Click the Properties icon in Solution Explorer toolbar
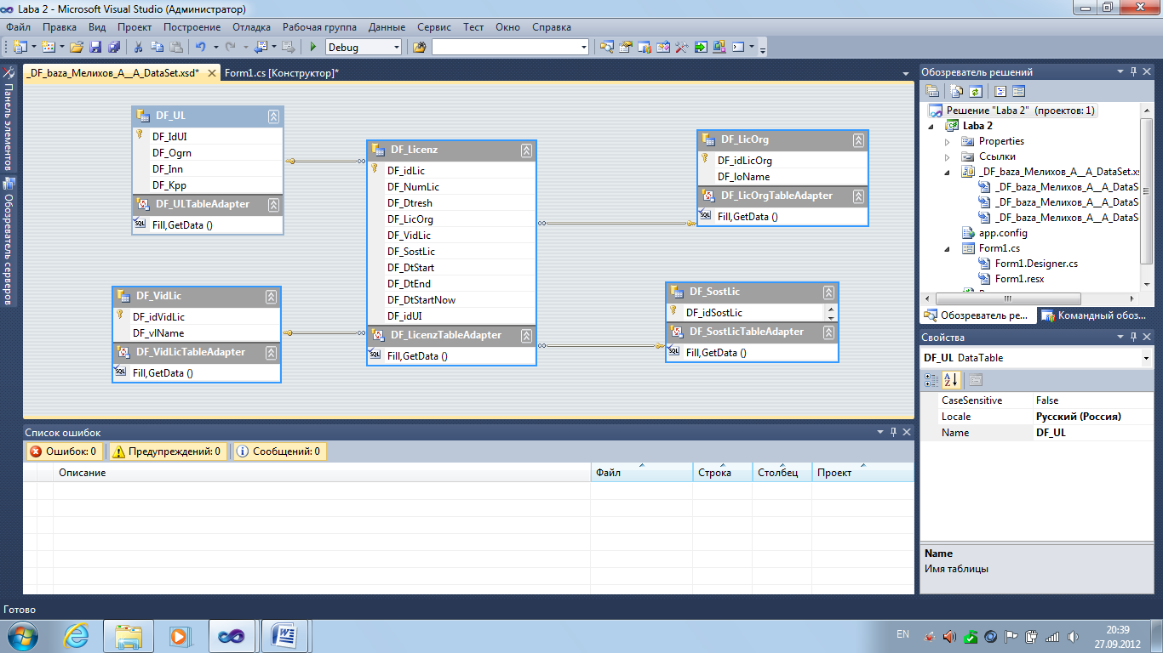The height and width of the screenshot is (653, 1163). [x=932, y=91]
